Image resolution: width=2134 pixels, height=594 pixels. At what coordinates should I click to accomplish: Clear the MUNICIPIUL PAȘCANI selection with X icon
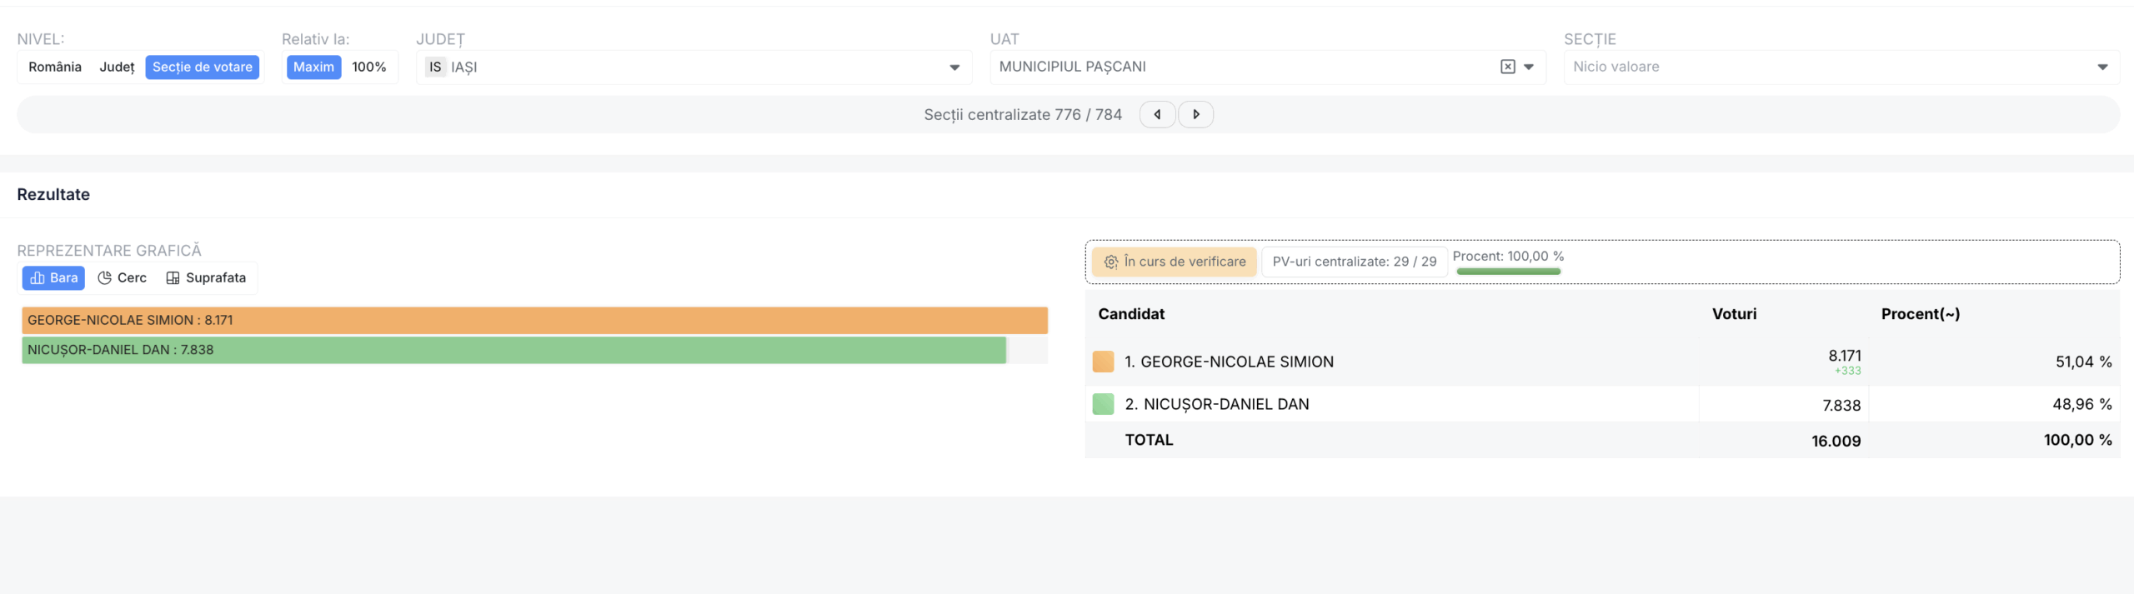pos(1507,67)
